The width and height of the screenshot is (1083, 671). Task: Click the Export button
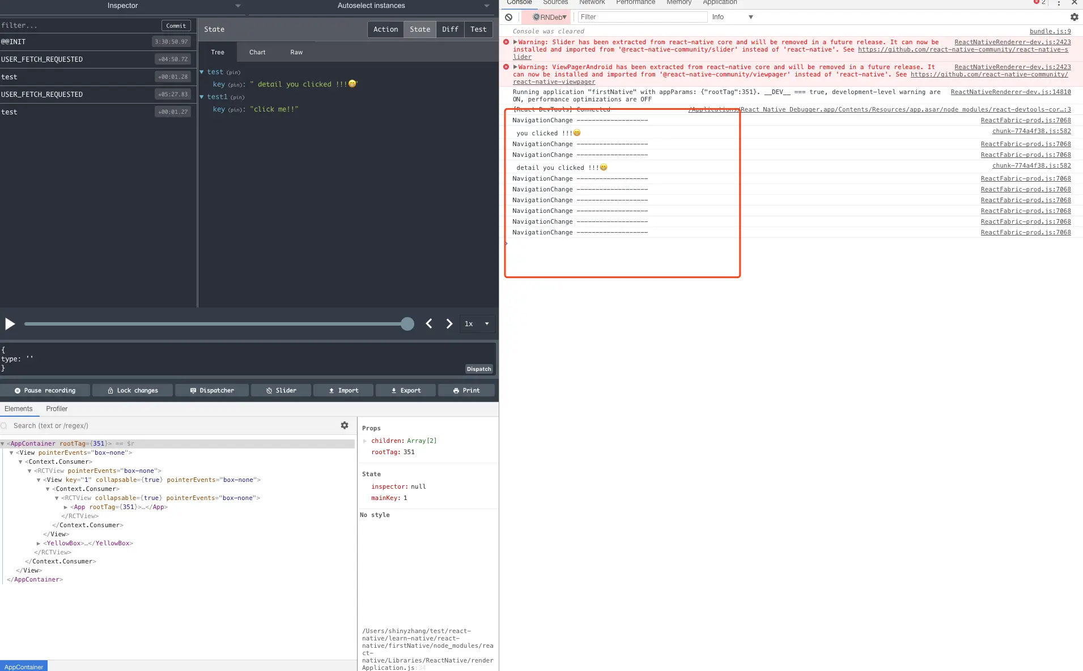pos(406,391)
